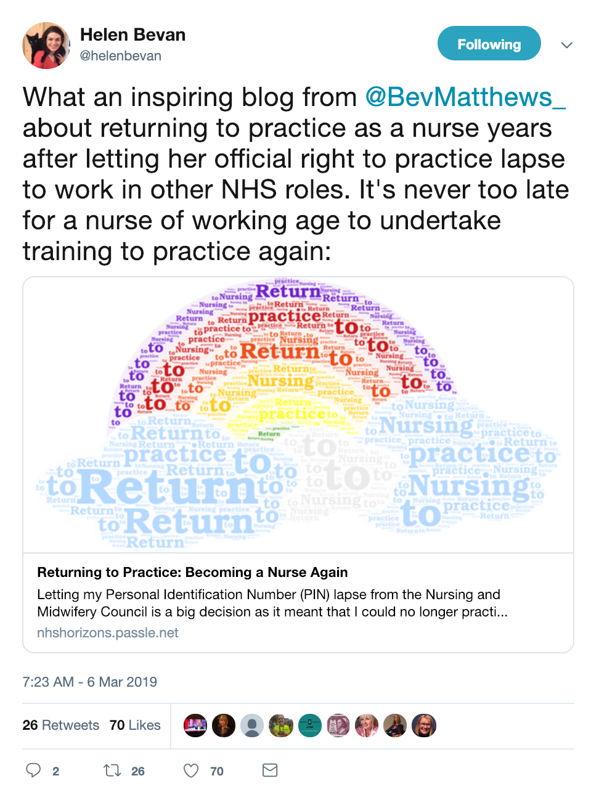Click the reply speech bubble icon
This screenshot has width=599, height=789.
point(33,770)
